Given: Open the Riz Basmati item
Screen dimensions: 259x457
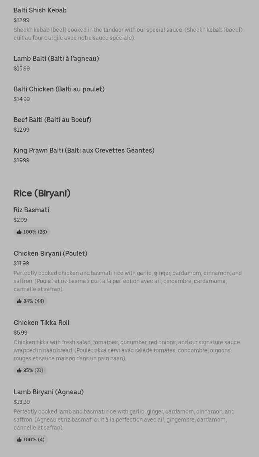Looking at the screenshot, I should (31, 210).
